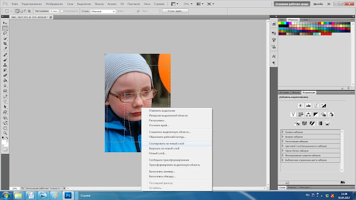Viewport: 356px width, 200px height.
Task: Toggle the Сглаживание (anti-alias) checkbox
Action: click(62, 11)
